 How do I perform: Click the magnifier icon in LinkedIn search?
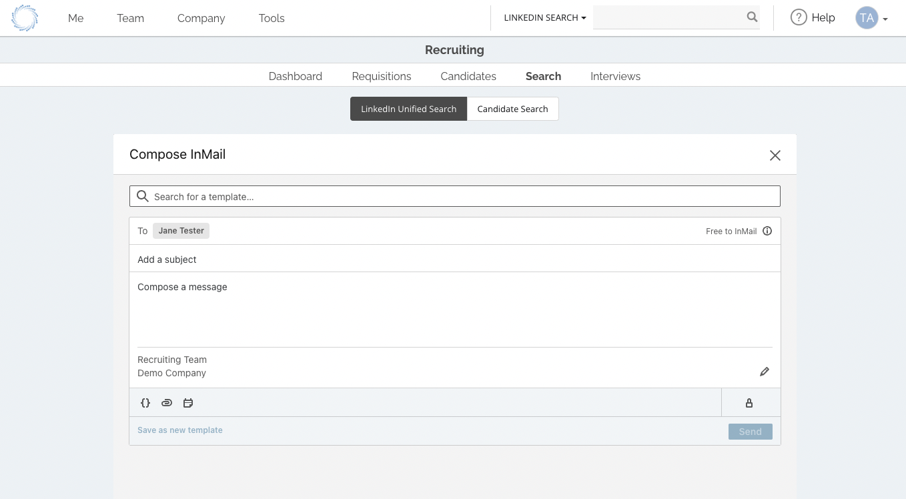[752, 17]
